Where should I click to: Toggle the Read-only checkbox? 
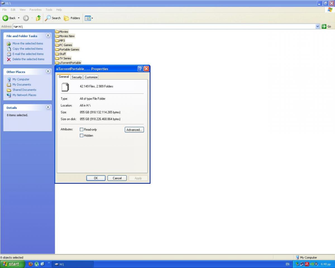[x=82, y=130]
